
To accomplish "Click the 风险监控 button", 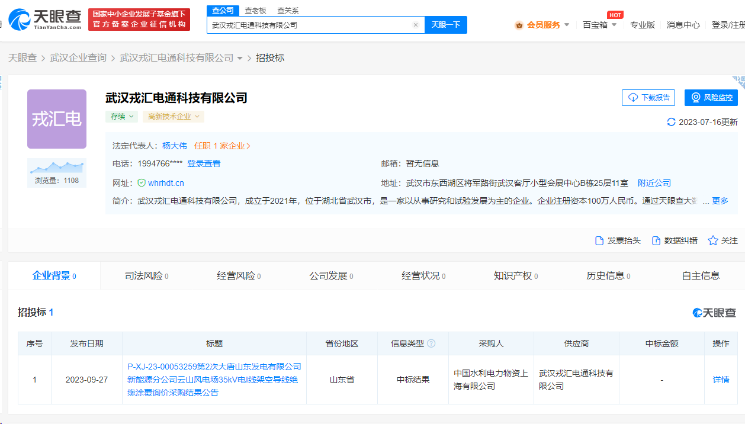I will (711, 98).
